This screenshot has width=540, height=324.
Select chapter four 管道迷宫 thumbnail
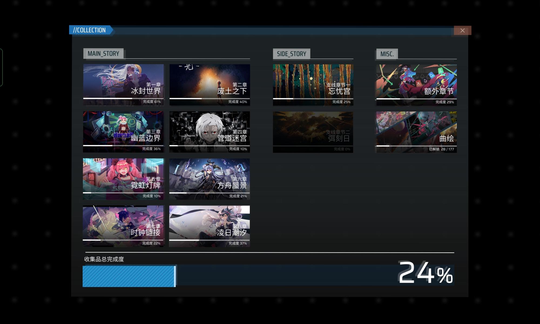click(x=210, y=132)
